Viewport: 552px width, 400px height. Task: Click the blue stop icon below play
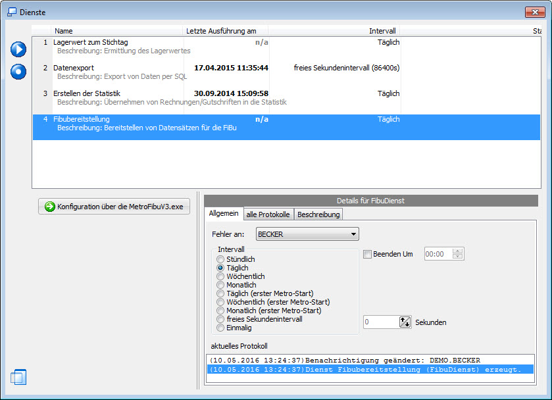tap(18, 71)
